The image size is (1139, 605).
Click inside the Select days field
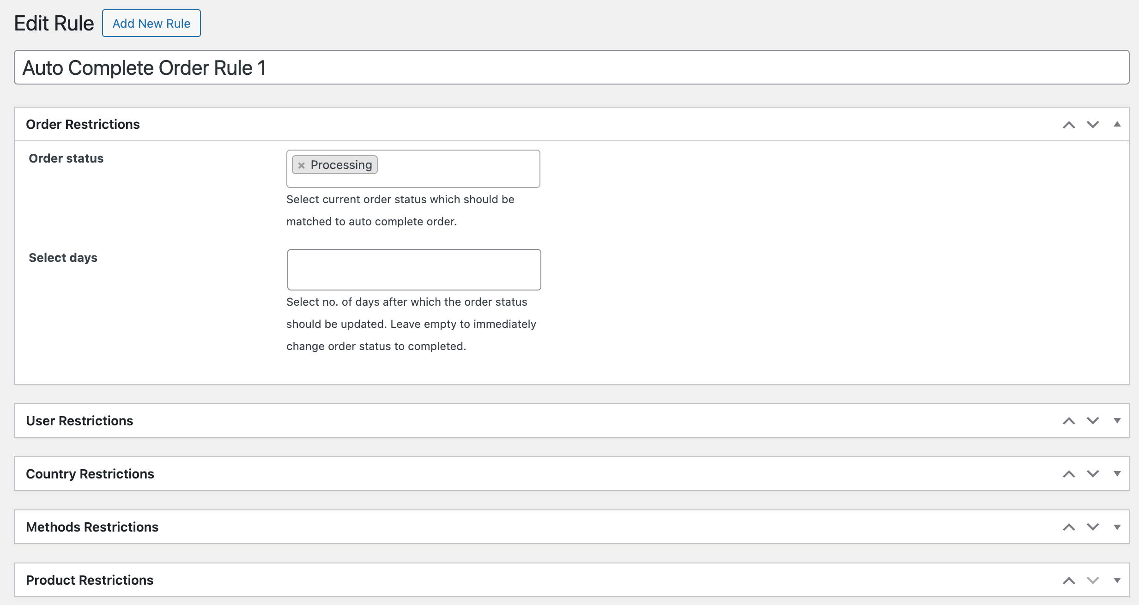tap(414, 269)
